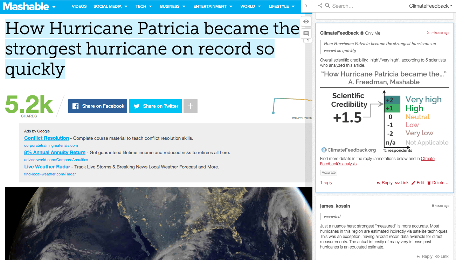Open the Climate Feedback's analysis link
This screenshot has width=456, height=260.
click(377, 161)
